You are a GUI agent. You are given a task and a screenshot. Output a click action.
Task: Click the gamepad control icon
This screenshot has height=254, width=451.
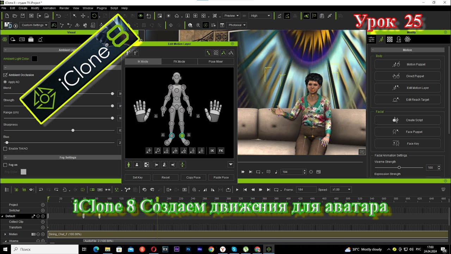(x=54, y=25)
